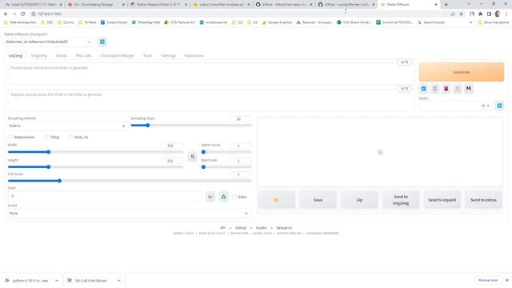Screen dimensions: 512x288
Task: Clear the selected Styles with the x icon
Action: tap(483, 106)
